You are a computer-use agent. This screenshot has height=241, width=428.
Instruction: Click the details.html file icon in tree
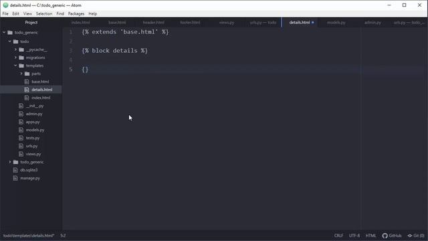[x=27, y=90]
